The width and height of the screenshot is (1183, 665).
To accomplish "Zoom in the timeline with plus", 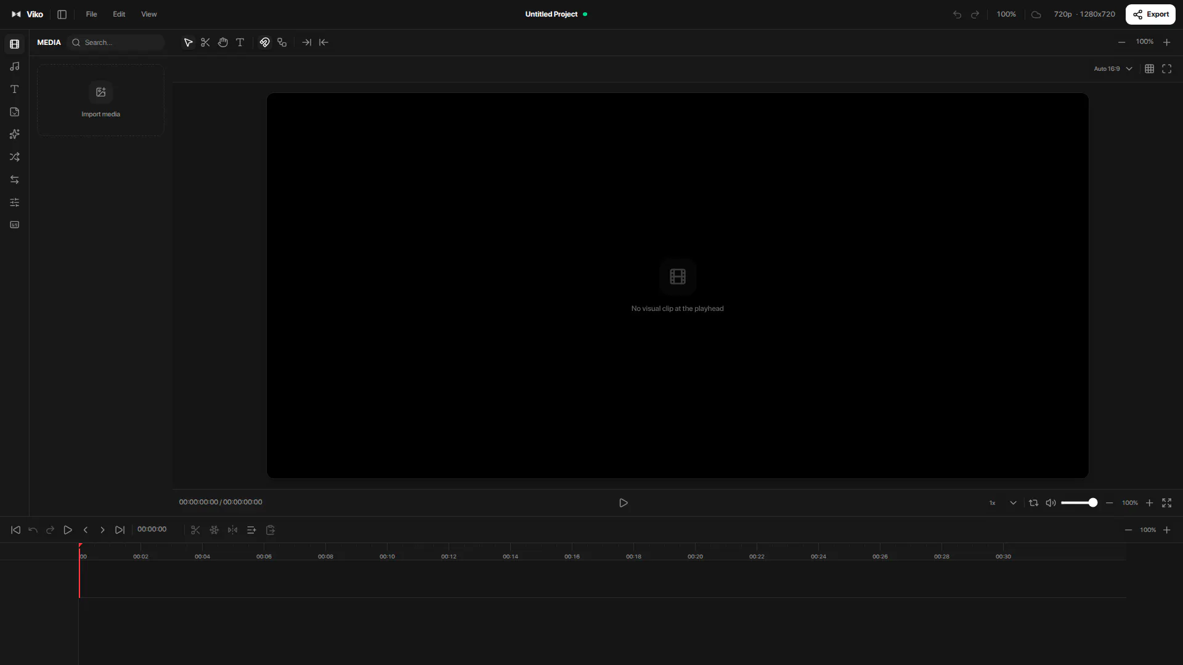I will pos(1166,530).
